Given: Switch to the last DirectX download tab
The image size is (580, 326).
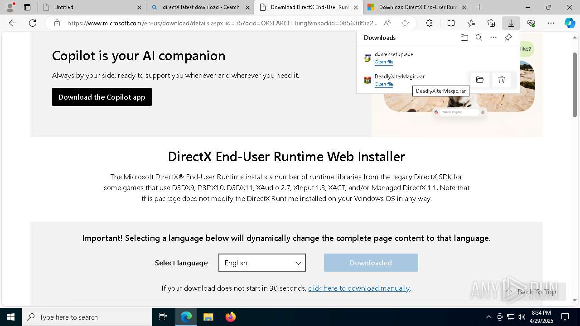Looking at the screenshot, I should click(x=417, y=7).
